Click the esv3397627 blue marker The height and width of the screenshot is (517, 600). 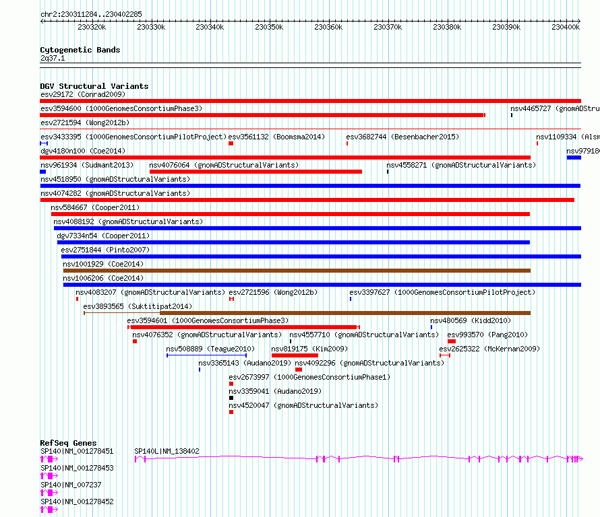(351, 299)
